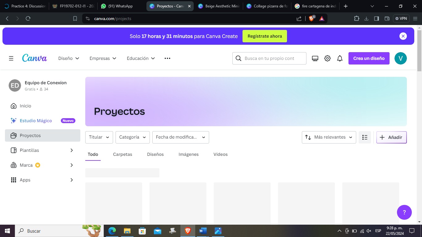Open Microsoft Word from the taskbar
The height and width of the screenshot is (237, 422).
click(x=203, y=231)
